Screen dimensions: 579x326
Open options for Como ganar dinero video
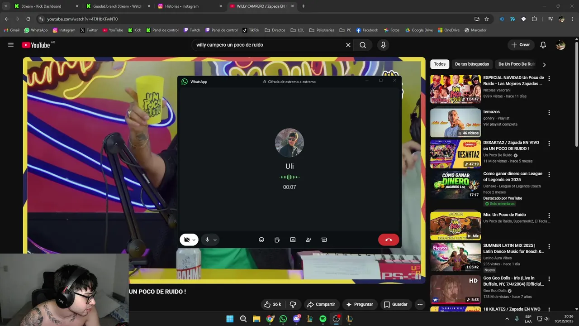click(549, 174)
